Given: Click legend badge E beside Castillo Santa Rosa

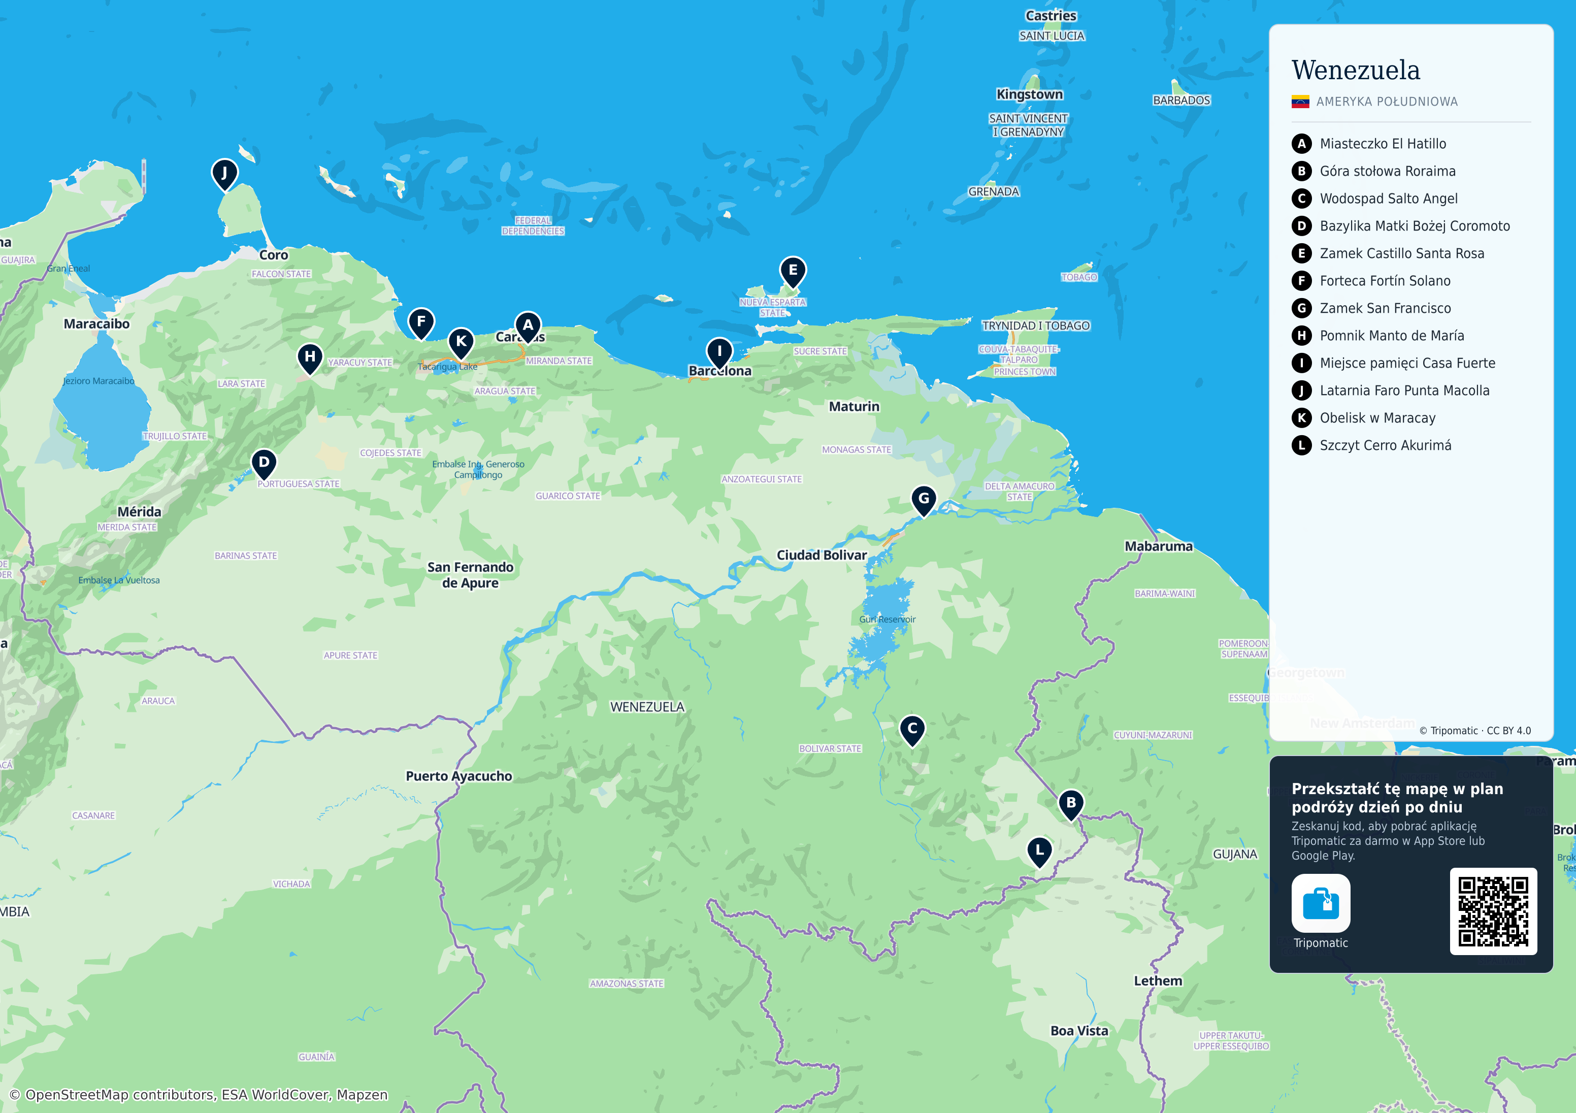Looking at the screenshot, I should coord(1301,253).
